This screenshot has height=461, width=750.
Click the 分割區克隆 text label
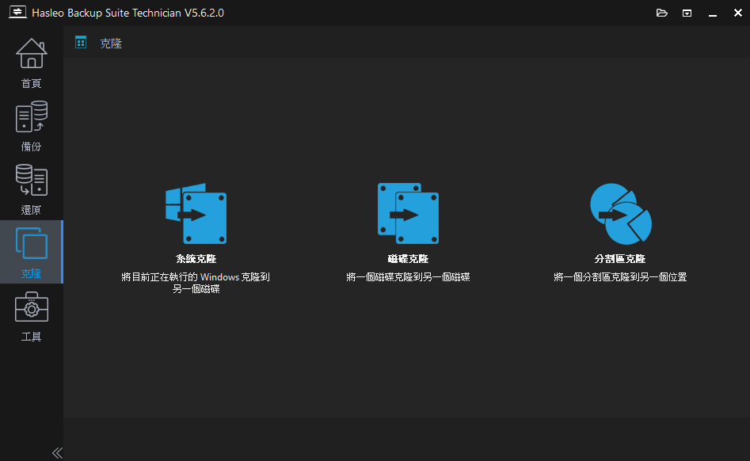[620, 259]
